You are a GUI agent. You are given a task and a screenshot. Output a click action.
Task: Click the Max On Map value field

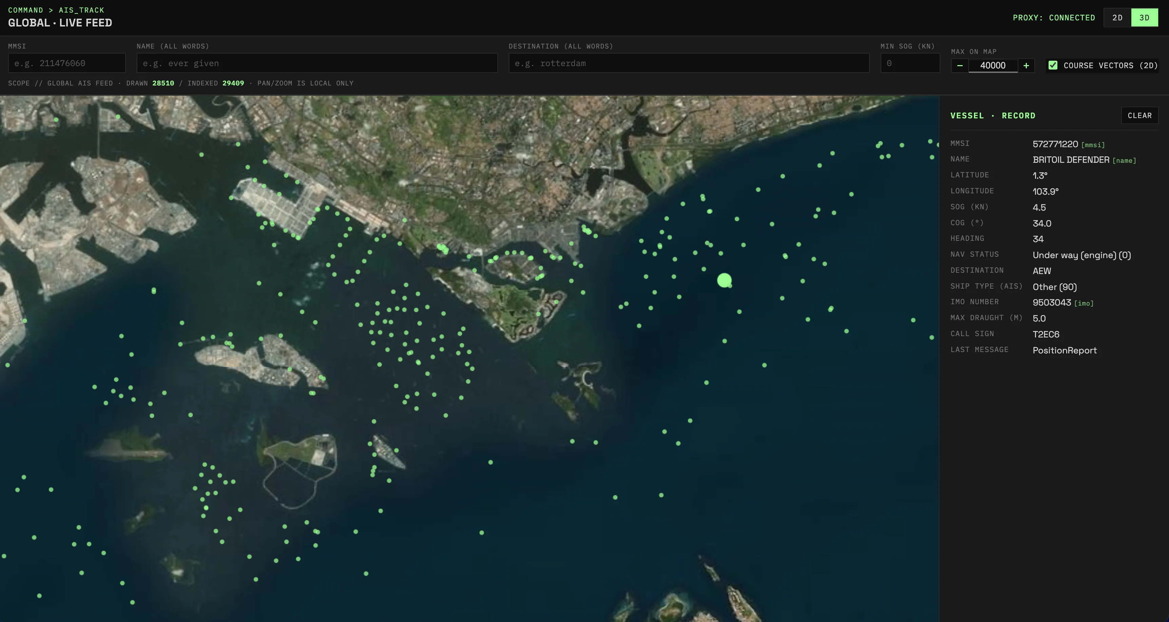point(993,65)
